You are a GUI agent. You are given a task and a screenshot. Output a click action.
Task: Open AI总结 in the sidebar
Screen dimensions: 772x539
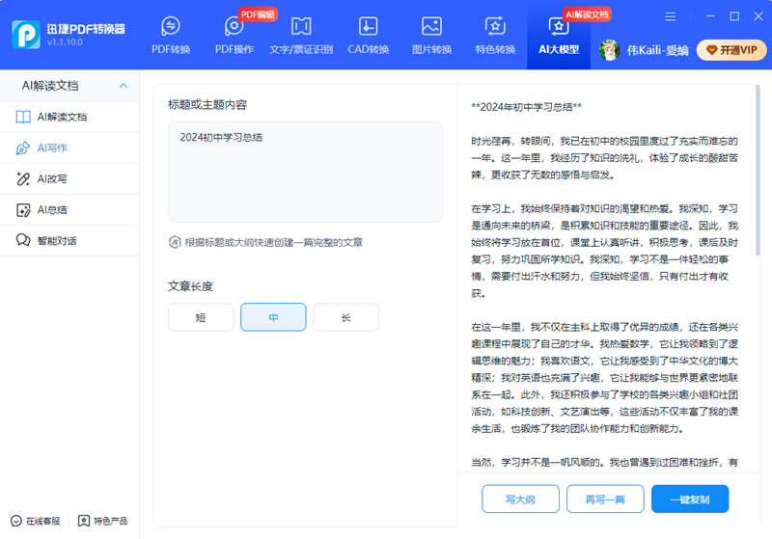coord(69,210)
